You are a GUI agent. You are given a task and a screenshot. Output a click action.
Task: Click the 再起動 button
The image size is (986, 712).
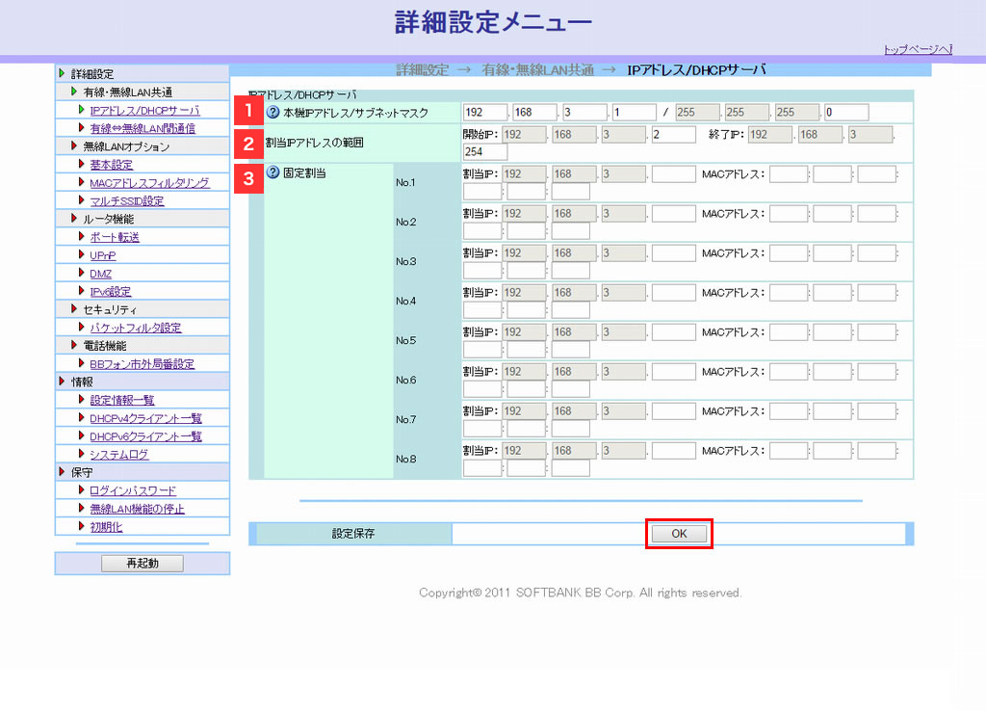point(142,564)
